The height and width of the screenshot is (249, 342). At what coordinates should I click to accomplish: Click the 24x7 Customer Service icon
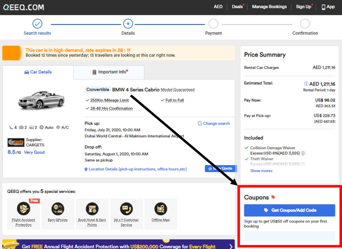tap(126, 209)
